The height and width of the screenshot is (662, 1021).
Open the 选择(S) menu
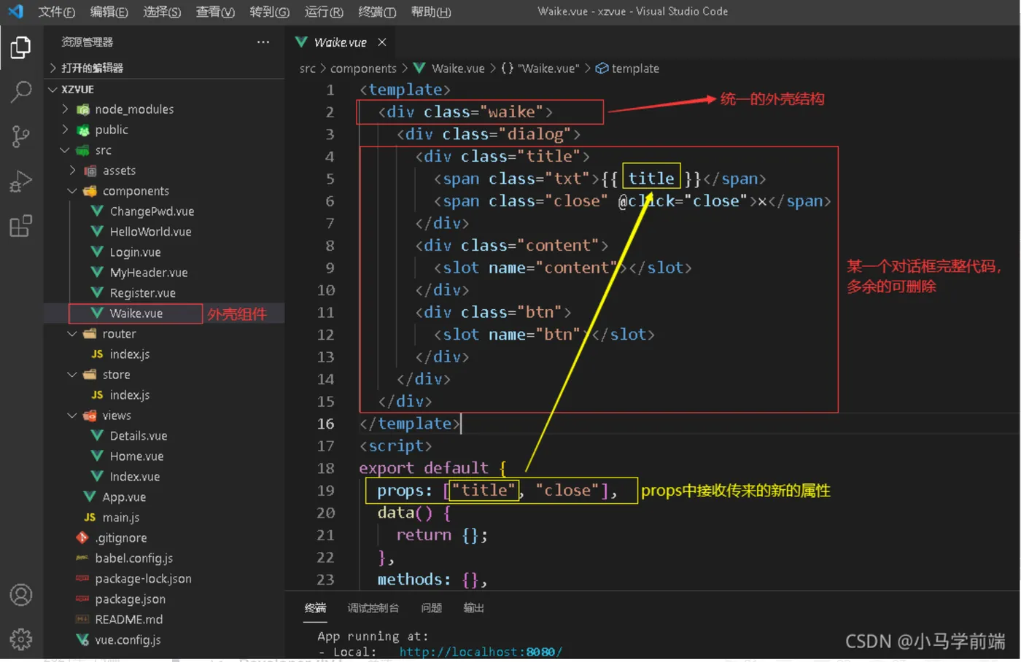tap(162, 12)
